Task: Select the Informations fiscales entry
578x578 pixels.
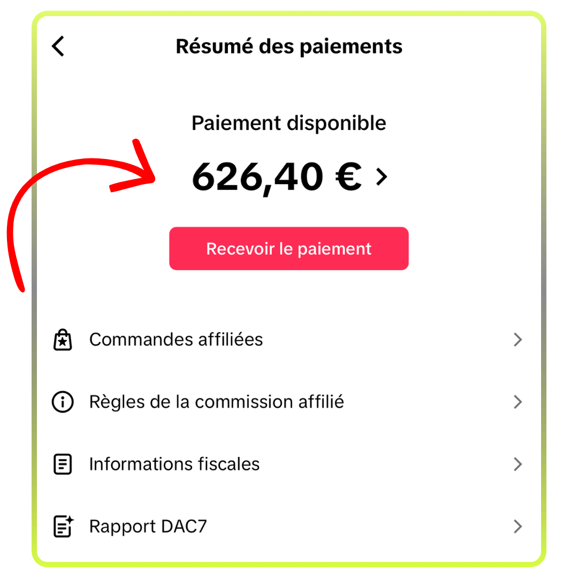Action: (x=174, y=464)
